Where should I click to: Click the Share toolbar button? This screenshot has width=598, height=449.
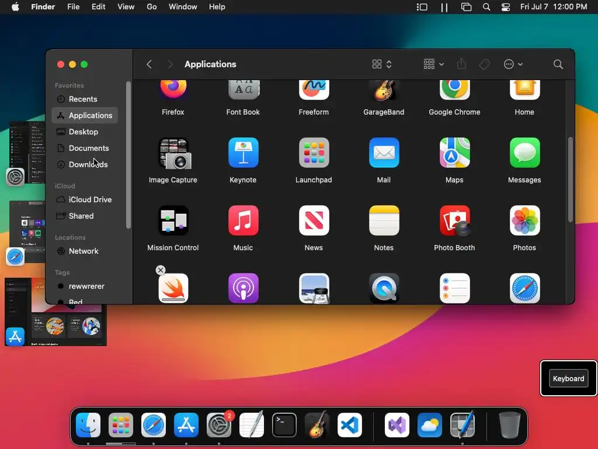(461, 64)
